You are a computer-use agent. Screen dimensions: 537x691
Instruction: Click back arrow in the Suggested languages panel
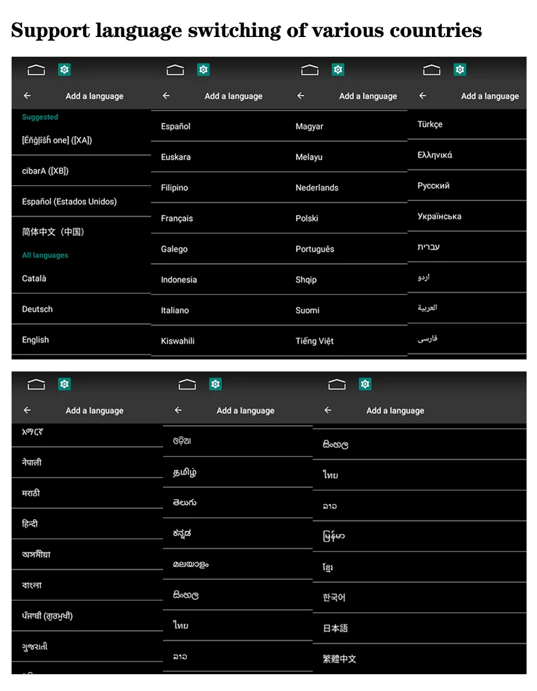27,95
